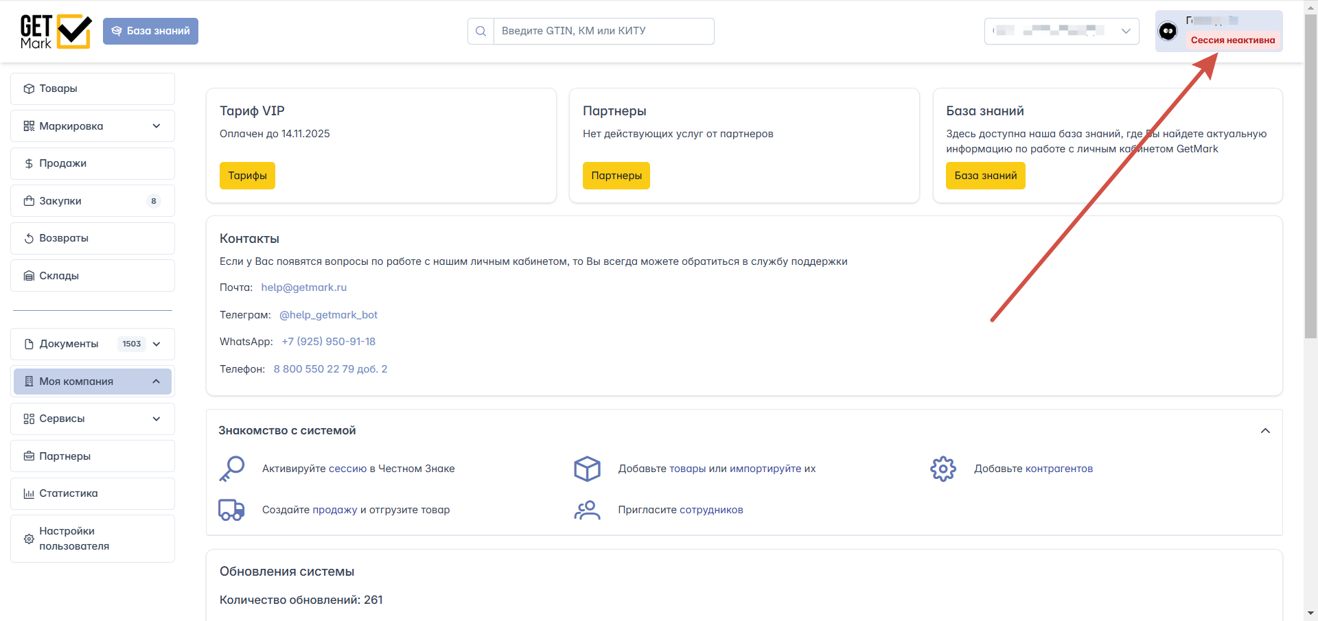Click the yellow Тарифы button
Viewport: 1318px width, 621px height.
(247, 176)
